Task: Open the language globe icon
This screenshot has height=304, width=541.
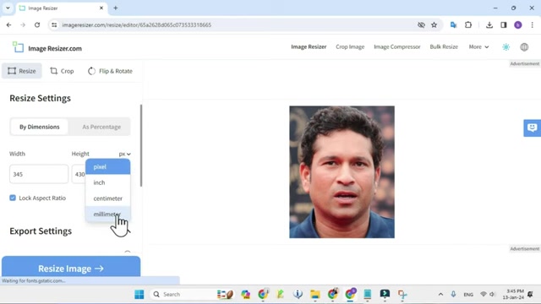Action: pyautogui.click(x=524, y=47)
